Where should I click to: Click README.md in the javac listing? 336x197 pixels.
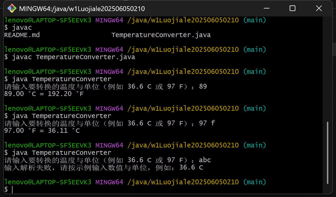tap(22, 35)
